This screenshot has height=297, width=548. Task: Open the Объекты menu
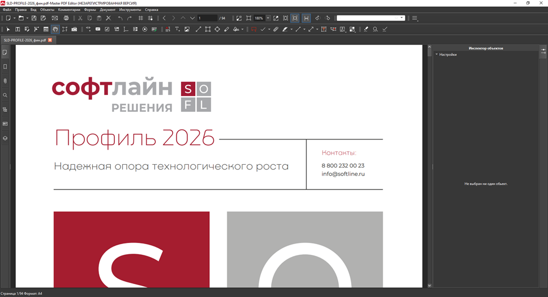click(x=47, y=10)
